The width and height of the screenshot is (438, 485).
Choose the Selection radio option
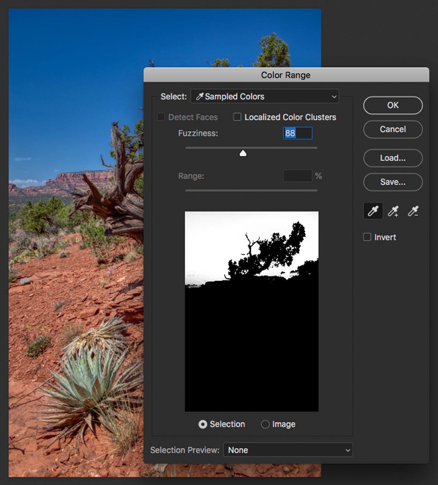[x=203, y=424]
